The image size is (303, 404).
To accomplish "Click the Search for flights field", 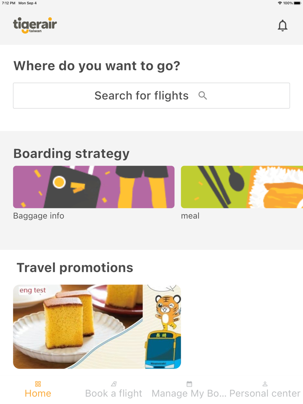I will pyautogui.click(x=151, y=96).
